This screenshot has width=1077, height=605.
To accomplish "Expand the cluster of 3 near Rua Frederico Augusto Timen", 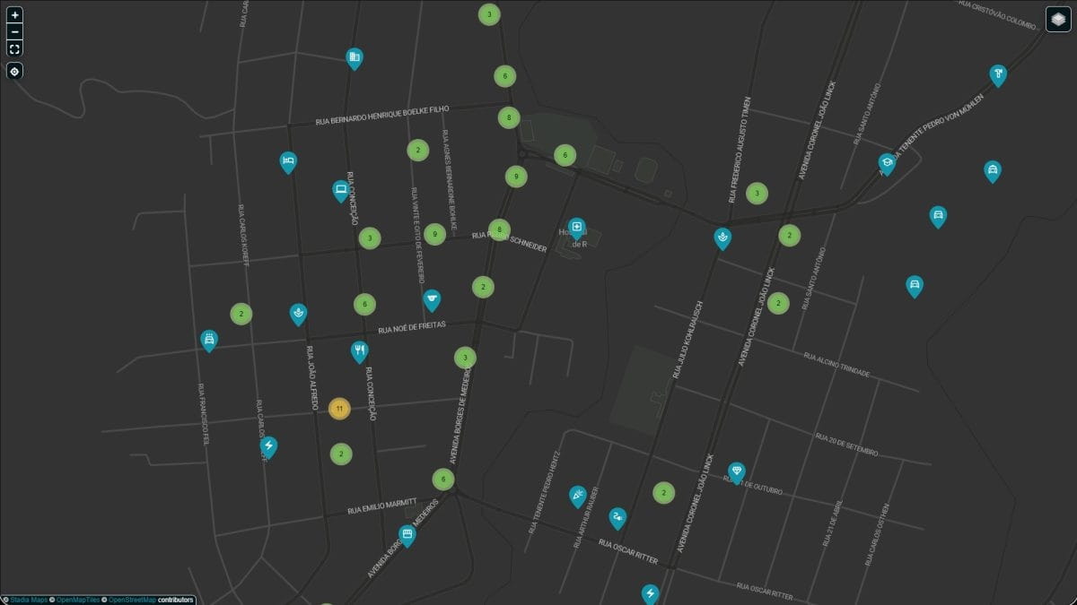I will click(757, 193).
